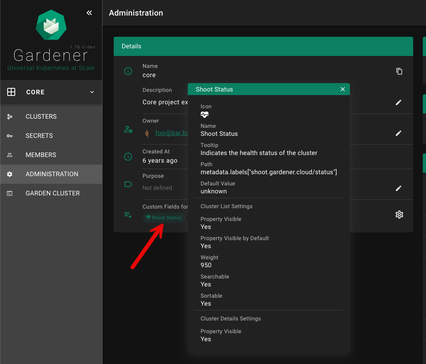Click the Shoot Status custom field chip

click(164, 218)
